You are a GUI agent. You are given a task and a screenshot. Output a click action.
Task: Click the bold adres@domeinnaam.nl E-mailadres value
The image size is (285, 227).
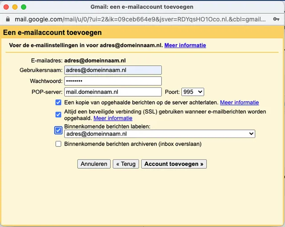pos(95,61)
